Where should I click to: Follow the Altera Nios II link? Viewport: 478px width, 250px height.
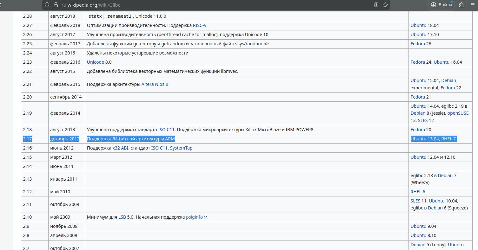point(155,84)
